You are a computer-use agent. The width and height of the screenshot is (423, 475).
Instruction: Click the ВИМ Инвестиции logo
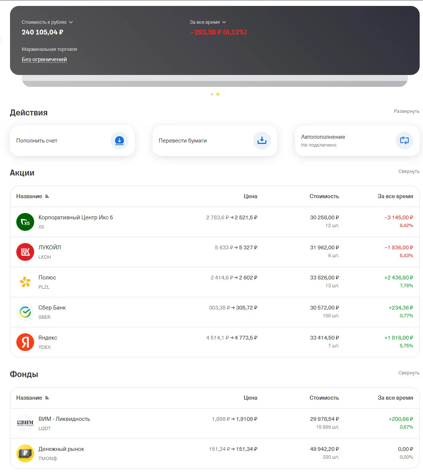[25, 423]
